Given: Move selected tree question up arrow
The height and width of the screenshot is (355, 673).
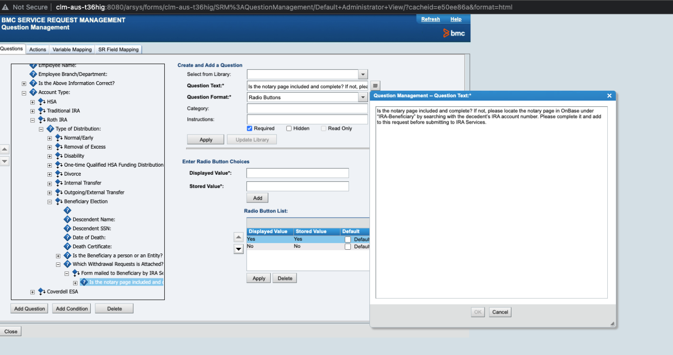Looking at the screenshot, I should (4, 149).
